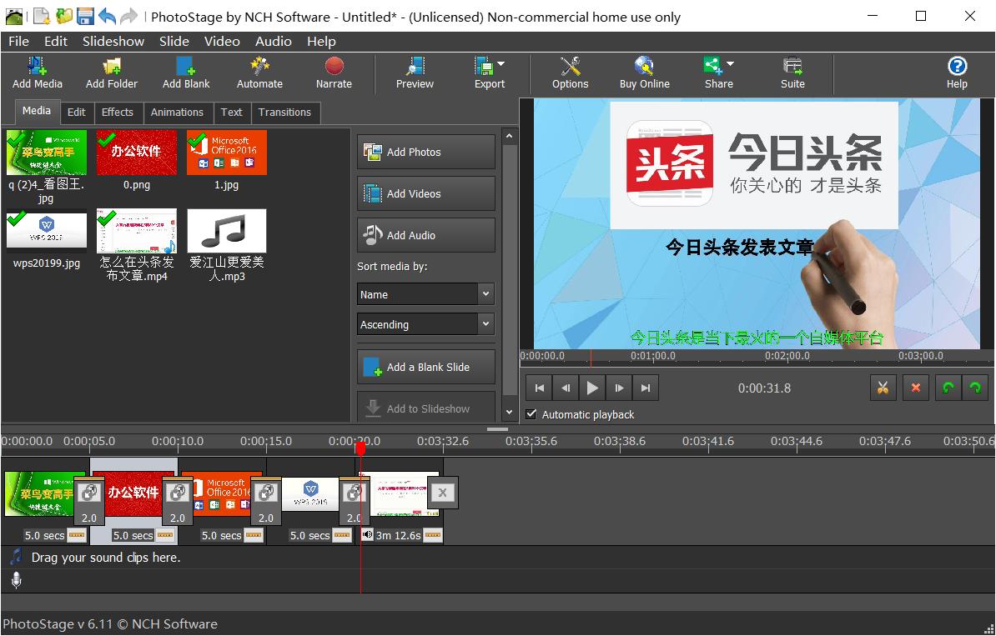This screenshot has width=996, height=636.
Task: Switch to the Transitions tab
Action: (285, 112)
